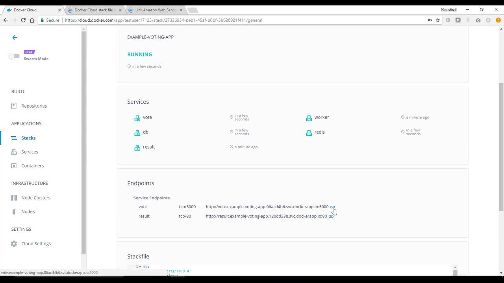Viewport: 504px width, 283px height.
Task: Open a new browser tab
Action: pos(192,10)
